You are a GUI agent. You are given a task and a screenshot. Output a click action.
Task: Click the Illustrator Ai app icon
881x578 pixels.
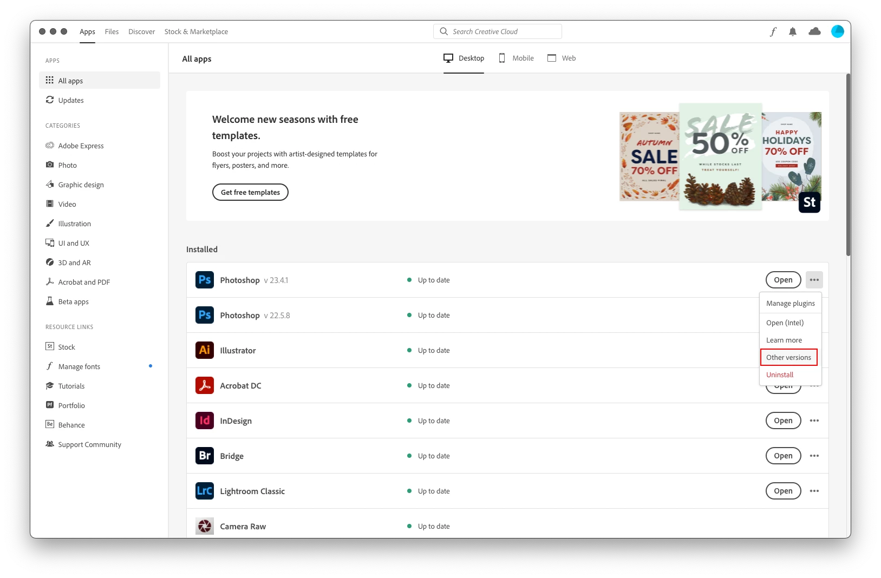205,350
